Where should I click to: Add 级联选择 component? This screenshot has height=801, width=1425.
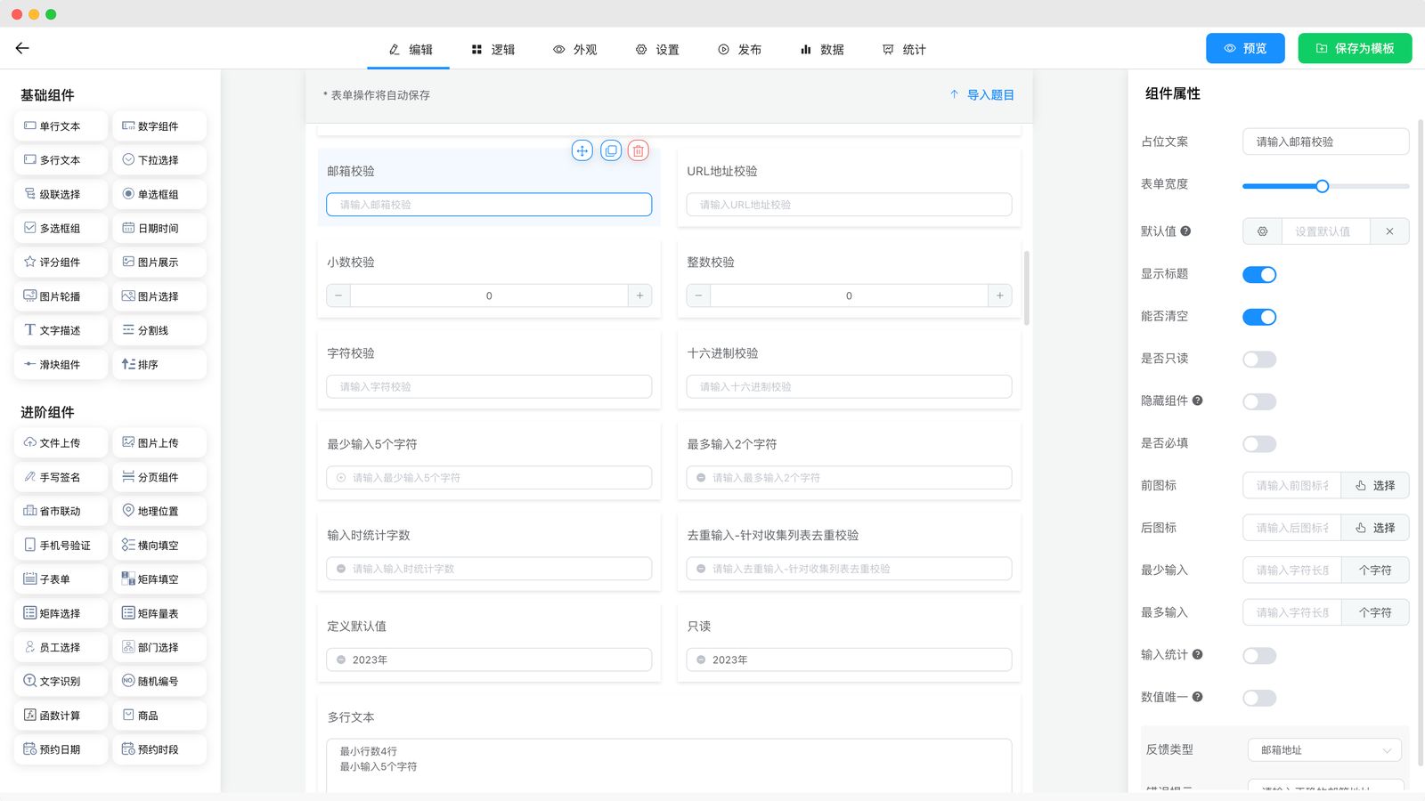click(61, 194)
